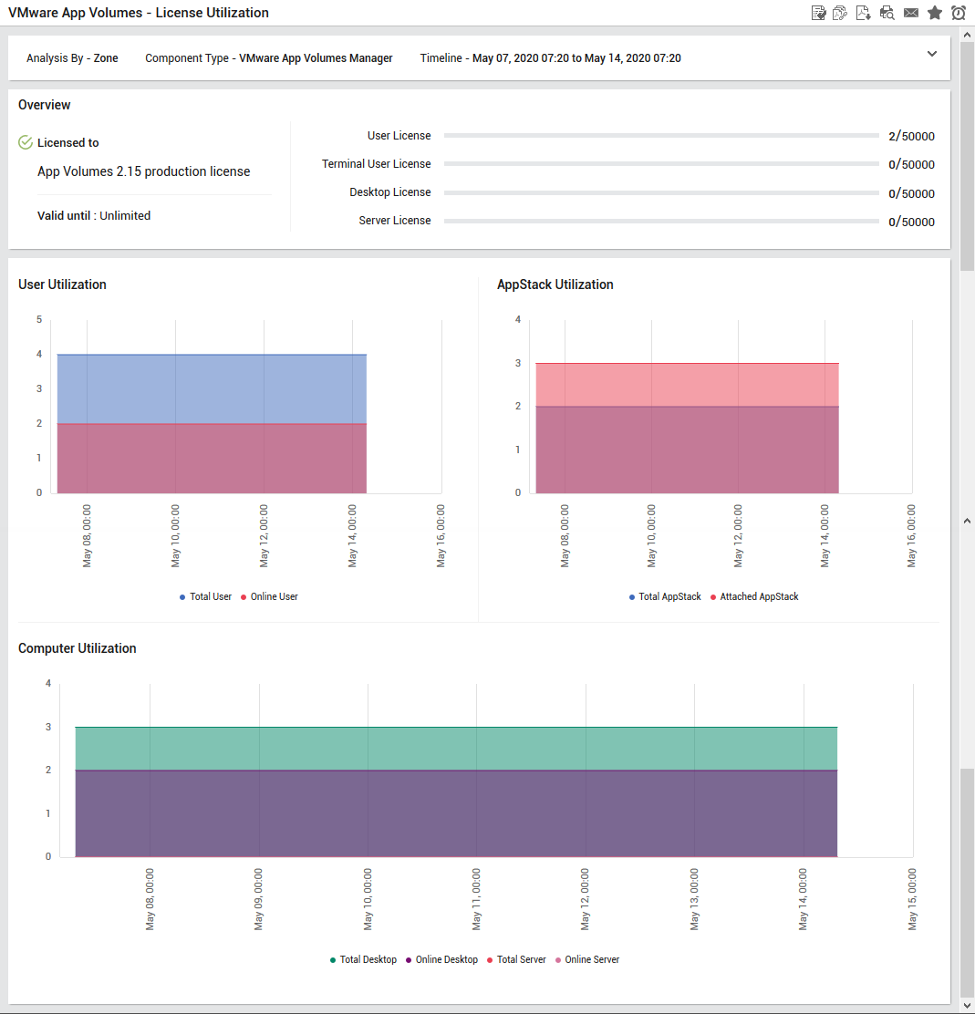Click the upper vertical scrollbar thumb

967,157
